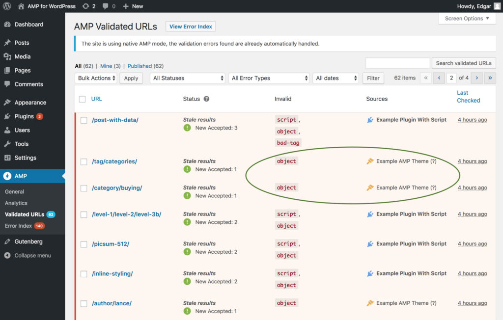
Task: Click the Settings sliders icon
Action: (x=7, y=158)
